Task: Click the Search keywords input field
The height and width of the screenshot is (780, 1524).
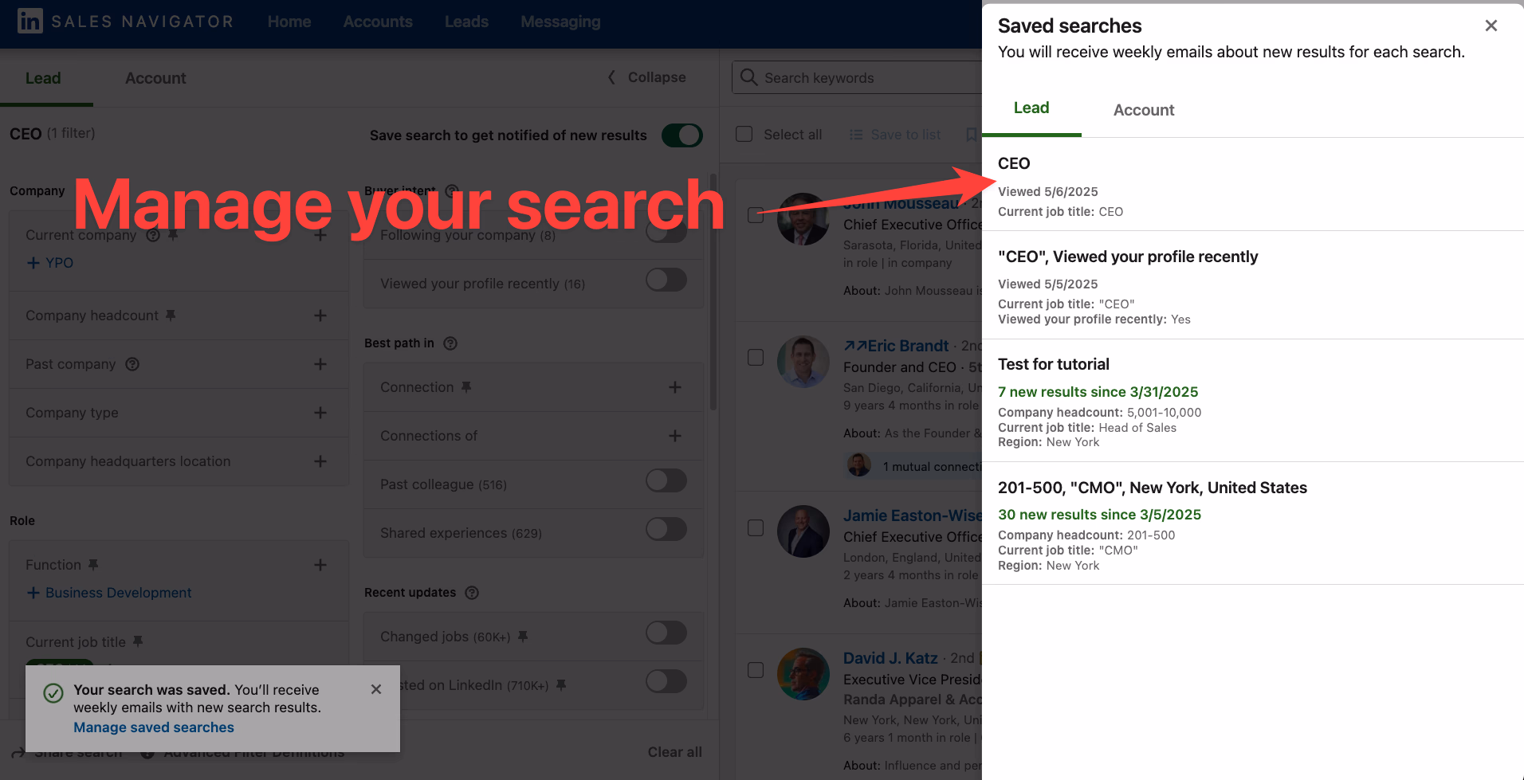Action: coord(857,77)
